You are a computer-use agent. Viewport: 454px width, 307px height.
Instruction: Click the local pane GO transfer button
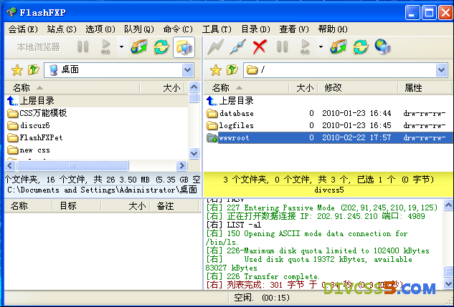tap(106, 47)
